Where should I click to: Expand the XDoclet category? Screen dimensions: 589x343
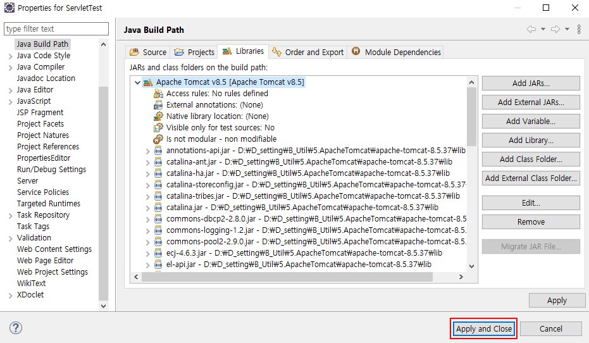coord(11,296)
